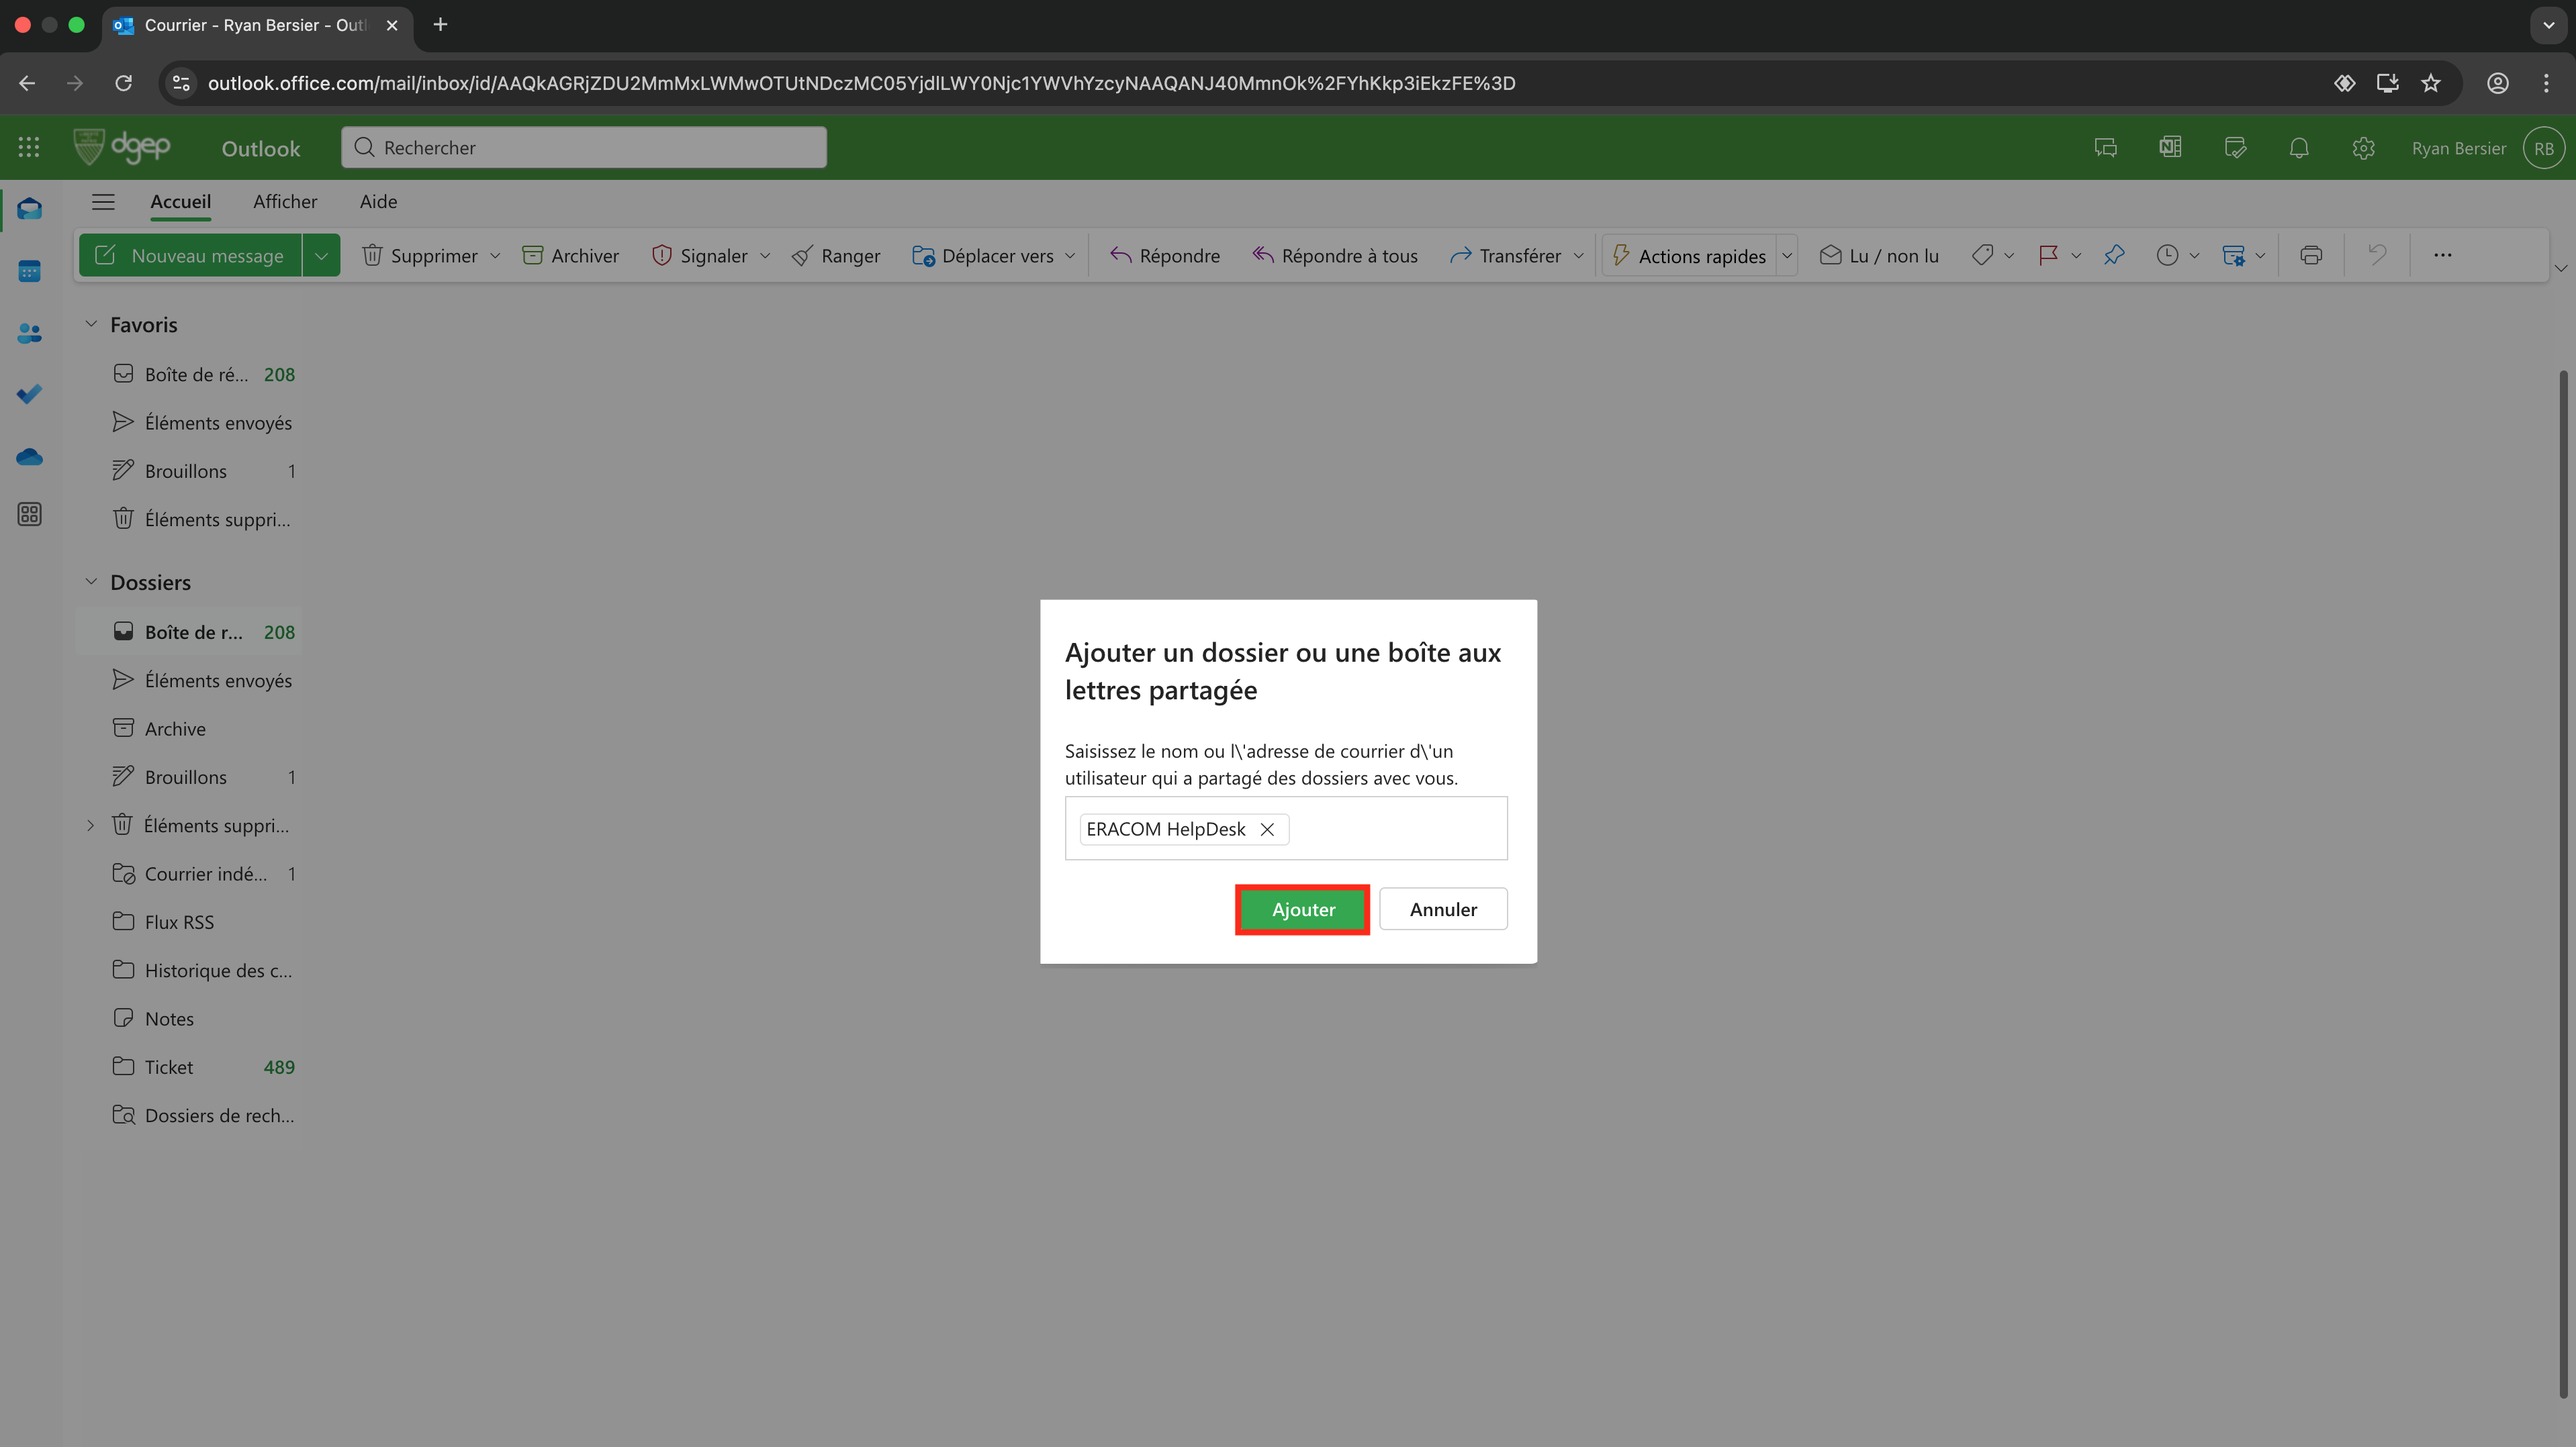Select the Archive folder
2576x1447 pixels.
[x=189, y=728]
